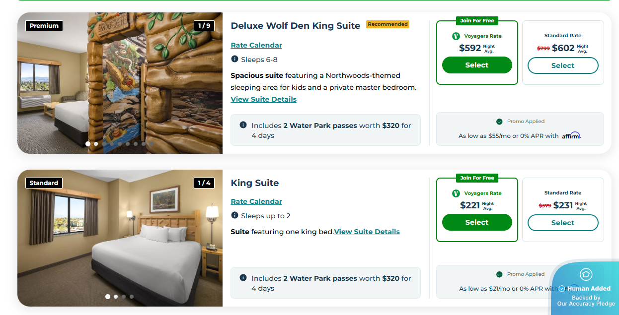This screenshot has height=315, width=619.
Task: Select the $231 Standard Rate for King Suite
Action: coord(562,223)
